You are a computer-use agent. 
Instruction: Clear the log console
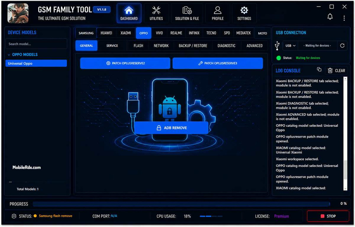(x=336, y=70)
